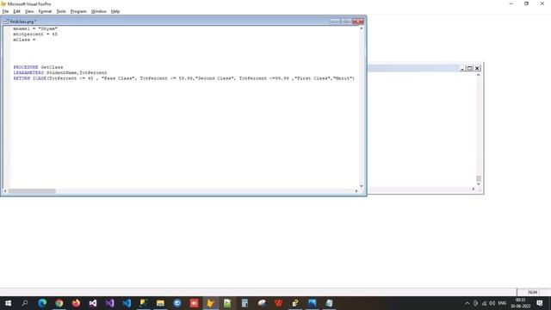The image size is (551, 310).
Task: Close the background Command window
Action: point(477,68)
